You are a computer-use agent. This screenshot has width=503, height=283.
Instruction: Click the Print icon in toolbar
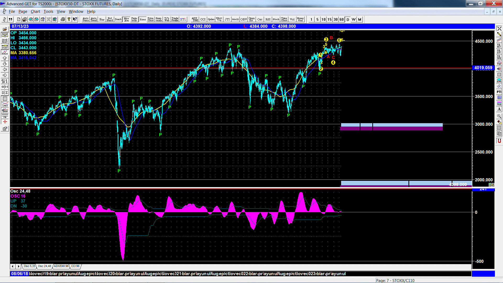63,19
